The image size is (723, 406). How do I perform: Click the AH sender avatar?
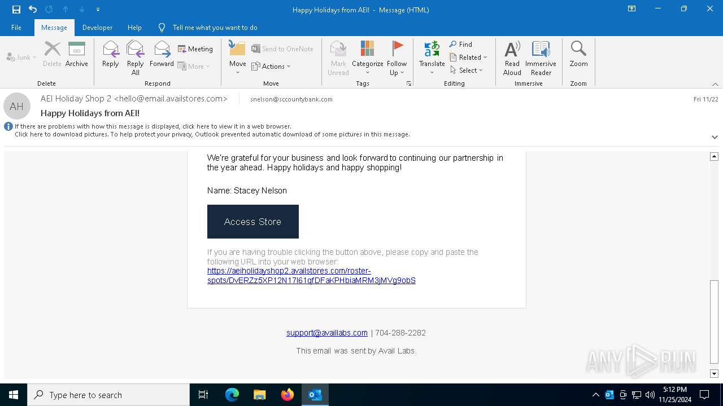16,106
